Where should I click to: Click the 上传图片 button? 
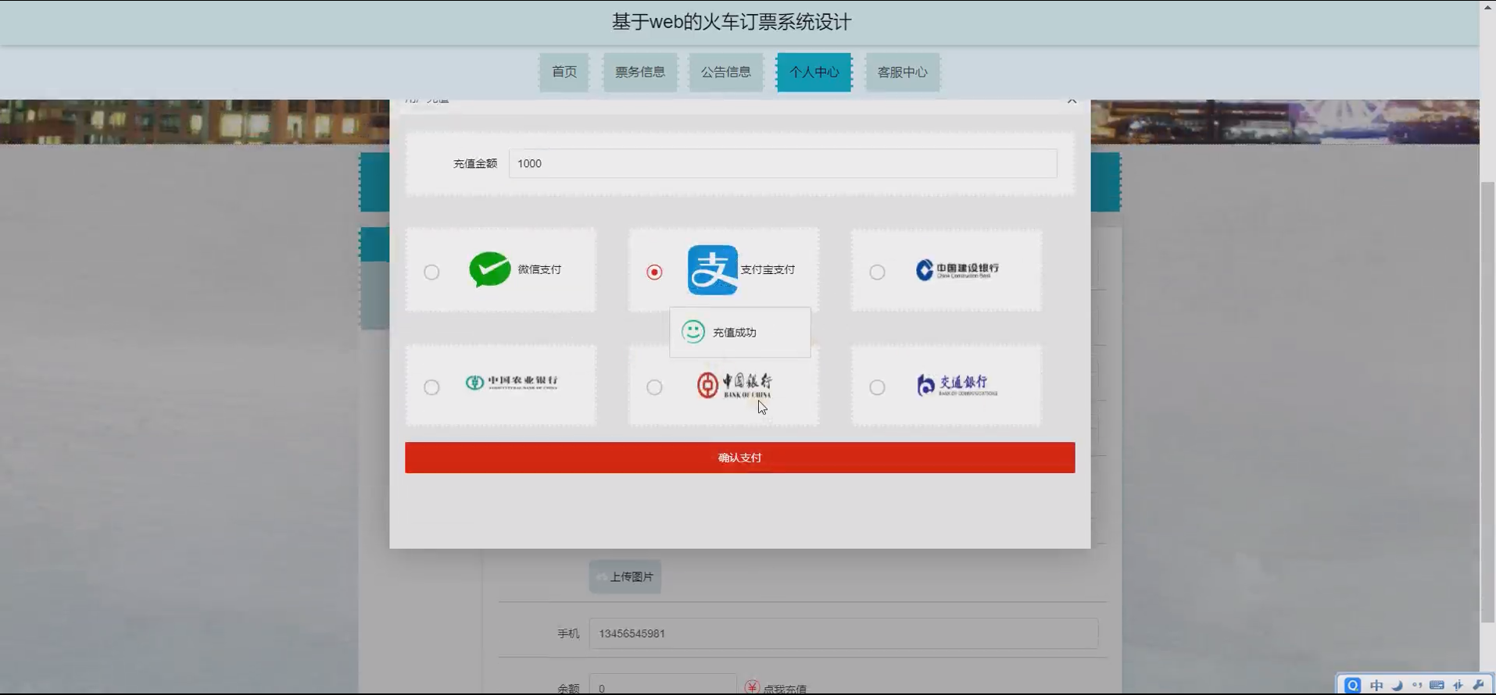click(625, 576)
